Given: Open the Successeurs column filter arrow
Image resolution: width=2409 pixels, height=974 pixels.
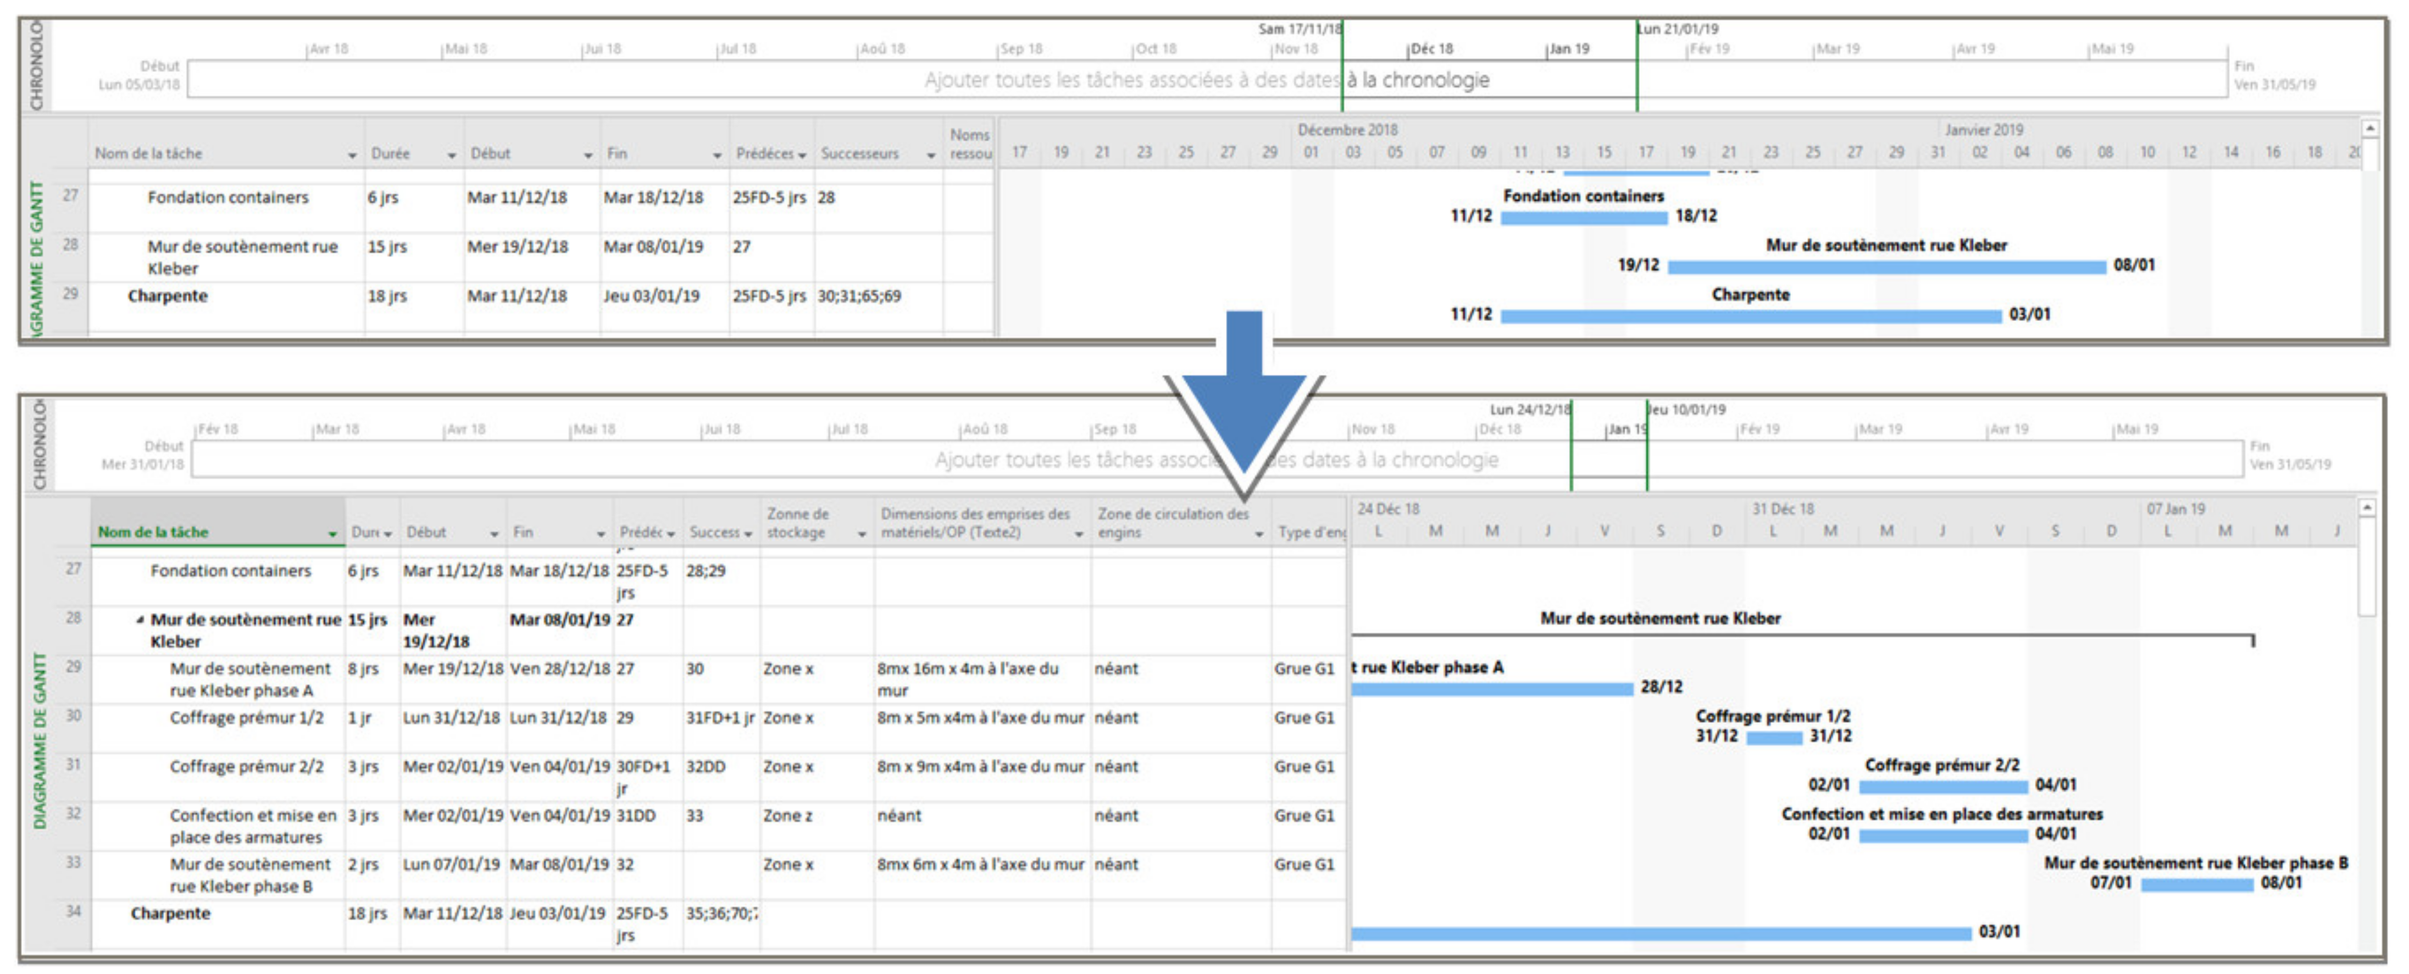Looking at the screenshot, I should (x=930, y=156).
